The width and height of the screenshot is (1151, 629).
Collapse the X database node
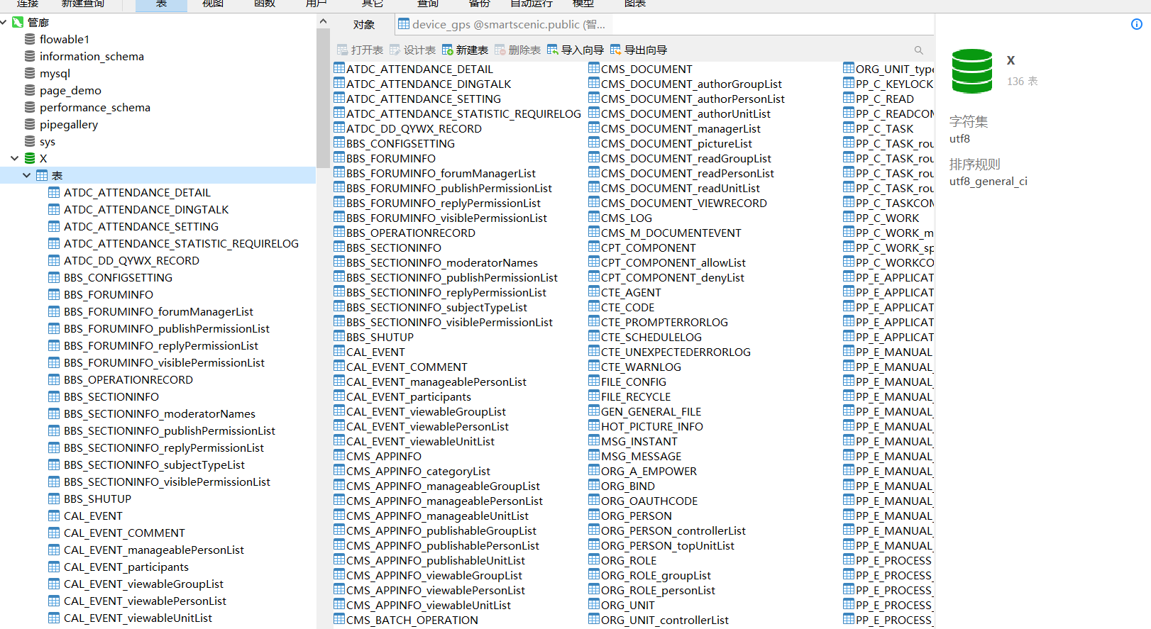point(15,158)
